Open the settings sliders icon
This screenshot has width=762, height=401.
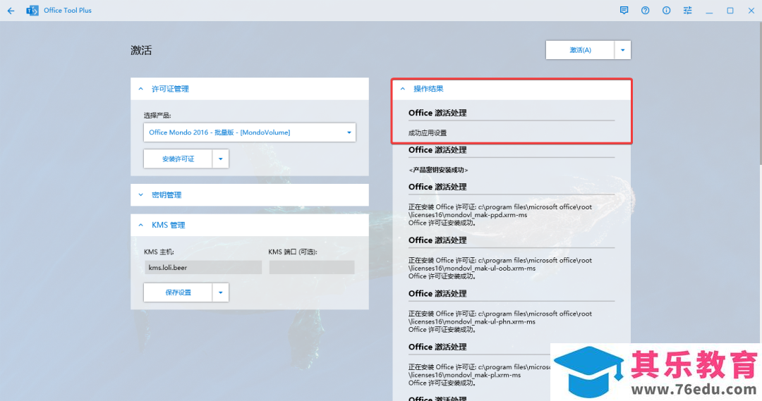[687, 10]
